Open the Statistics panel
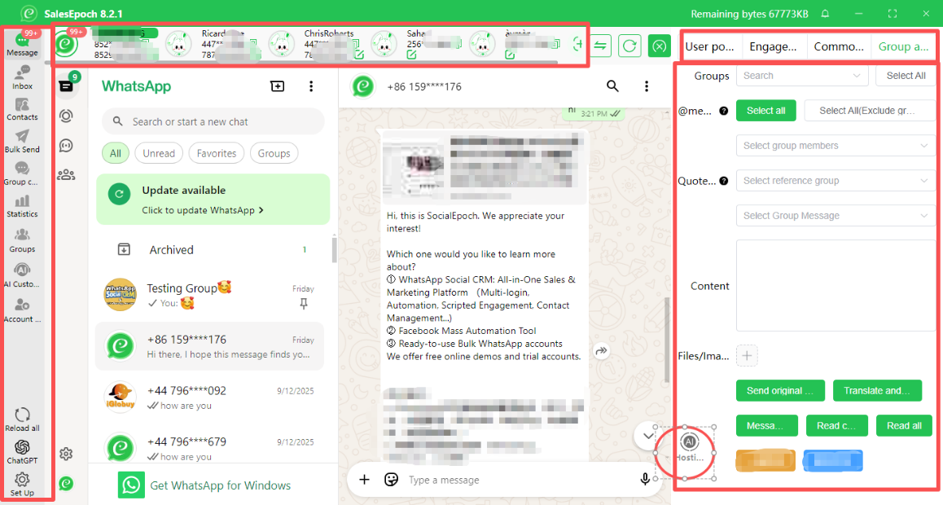The width and height of the screenshot is (943, 505). 22,206
